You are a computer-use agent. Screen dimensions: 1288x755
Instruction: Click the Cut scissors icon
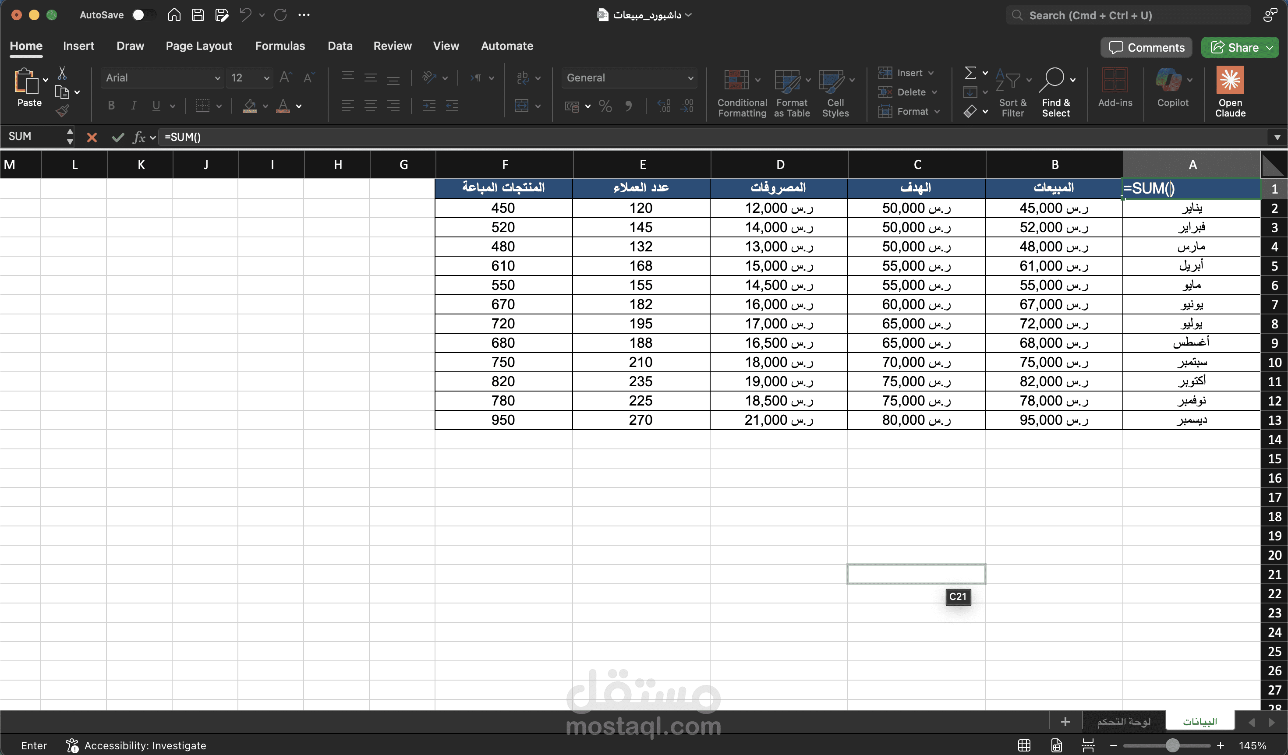(62, 73)
